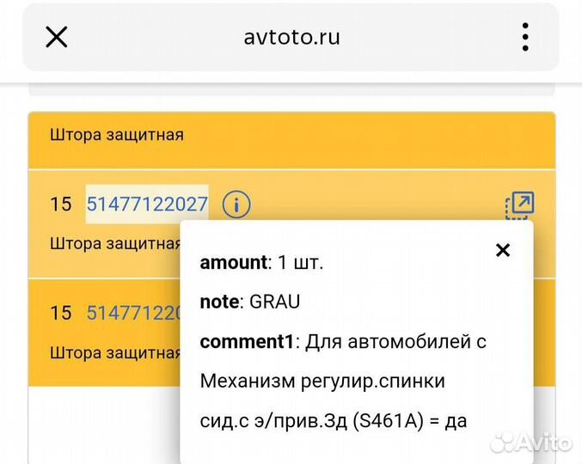Viewport: 582px width, 464px height.
Task: Click "Штора защитная" under part 51477122027
Action: (115, 242)
